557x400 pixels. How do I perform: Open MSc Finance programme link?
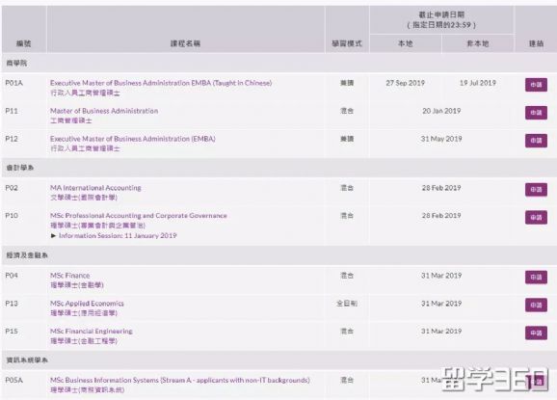click(70, 276)
